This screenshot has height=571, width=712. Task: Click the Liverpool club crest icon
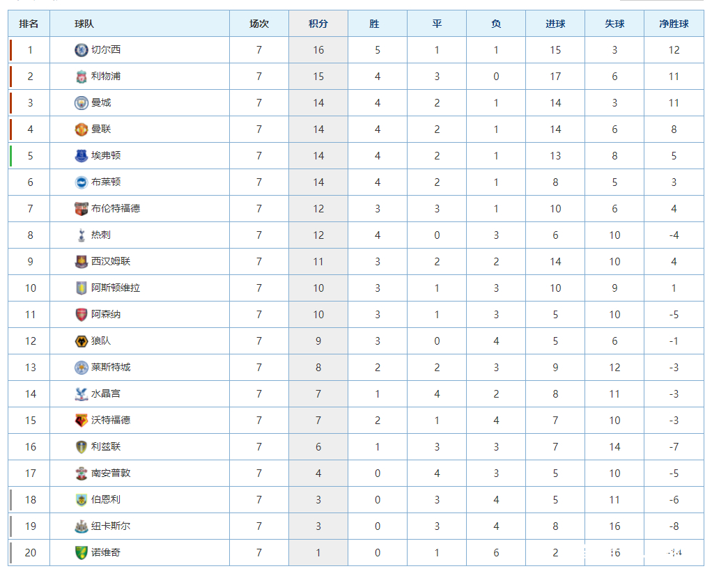pyautogui.click(x=82, y=77)
